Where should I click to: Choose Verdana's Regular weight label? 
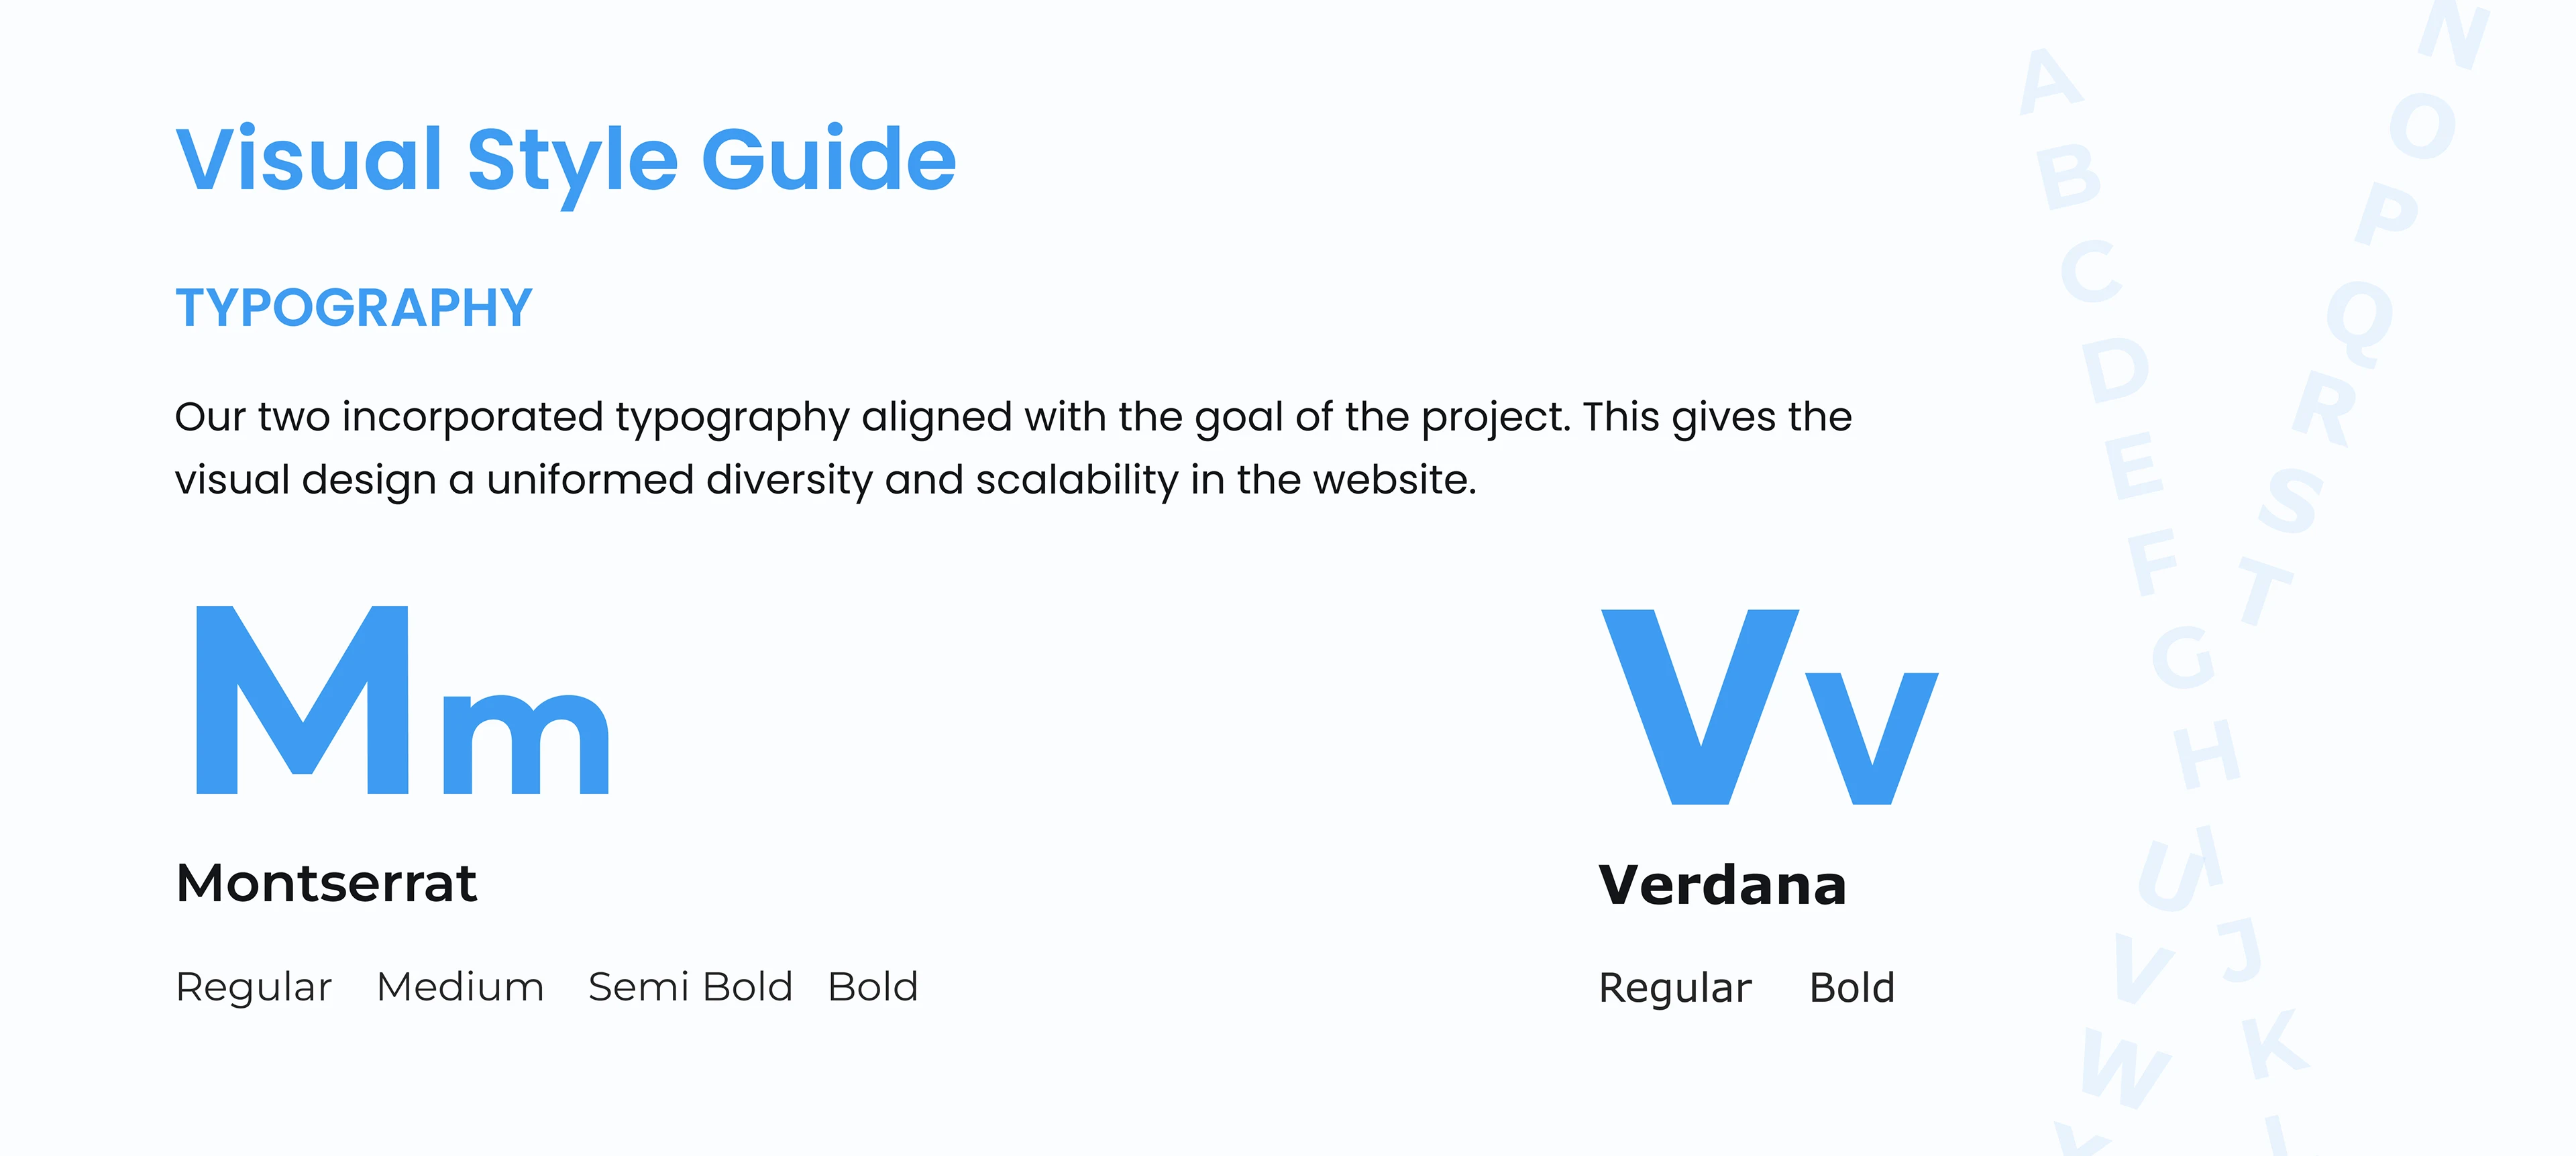click(x=1675, y=988)
